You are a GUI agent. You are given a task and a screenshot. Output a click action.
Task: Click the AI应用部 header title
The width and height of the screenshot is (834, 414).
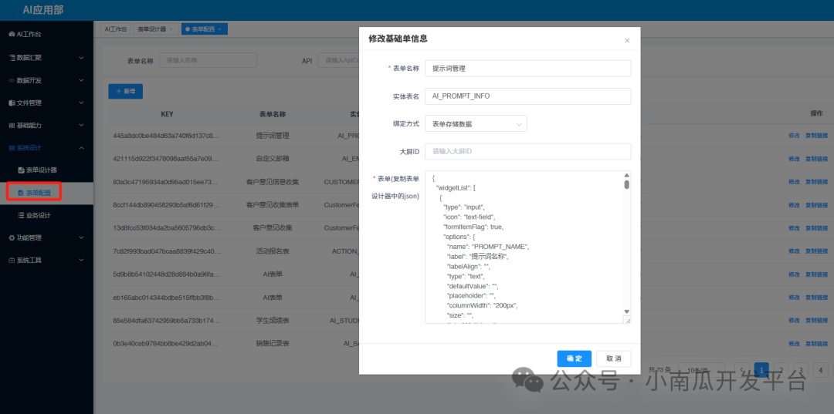coord(43,10)
